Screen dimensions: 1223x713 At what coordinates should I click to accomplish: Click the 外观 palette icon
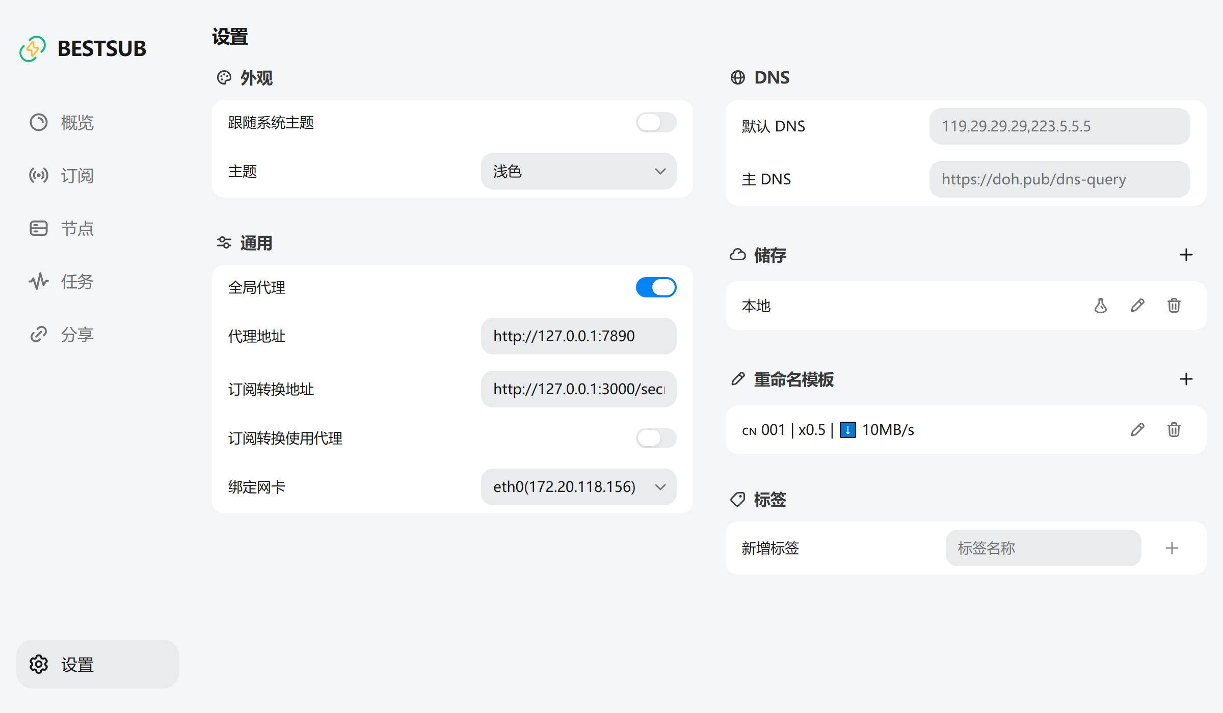[x=224, y=77]
